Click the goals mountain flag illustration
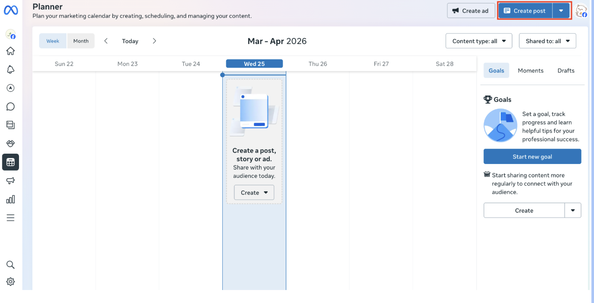Screen dimensions: 594x303 (x=500, y=125)
